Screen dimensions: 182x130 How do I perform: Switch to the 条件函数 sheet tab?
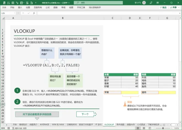[x=120, y=125]
